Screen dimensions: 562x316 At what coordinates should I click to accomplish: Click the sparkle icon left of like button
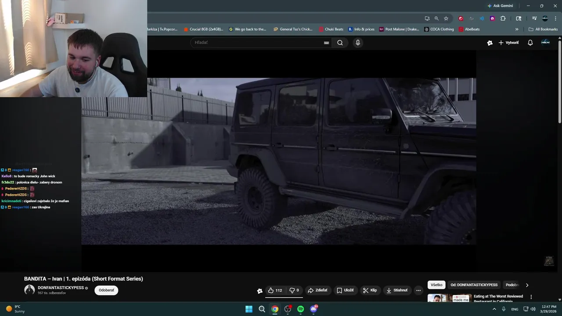click(260, 291)
